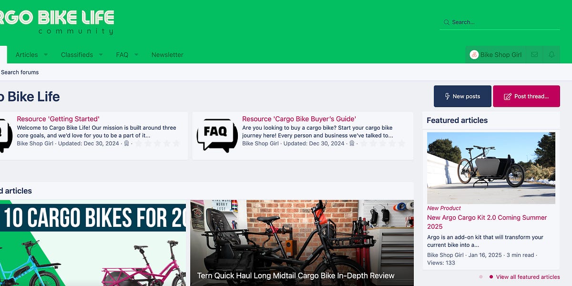Image resolution: width=572 pixels, height=286 pixels.
Task: Click the award ribbon icon on Getting Started
Action: click(x=127, y=143)
